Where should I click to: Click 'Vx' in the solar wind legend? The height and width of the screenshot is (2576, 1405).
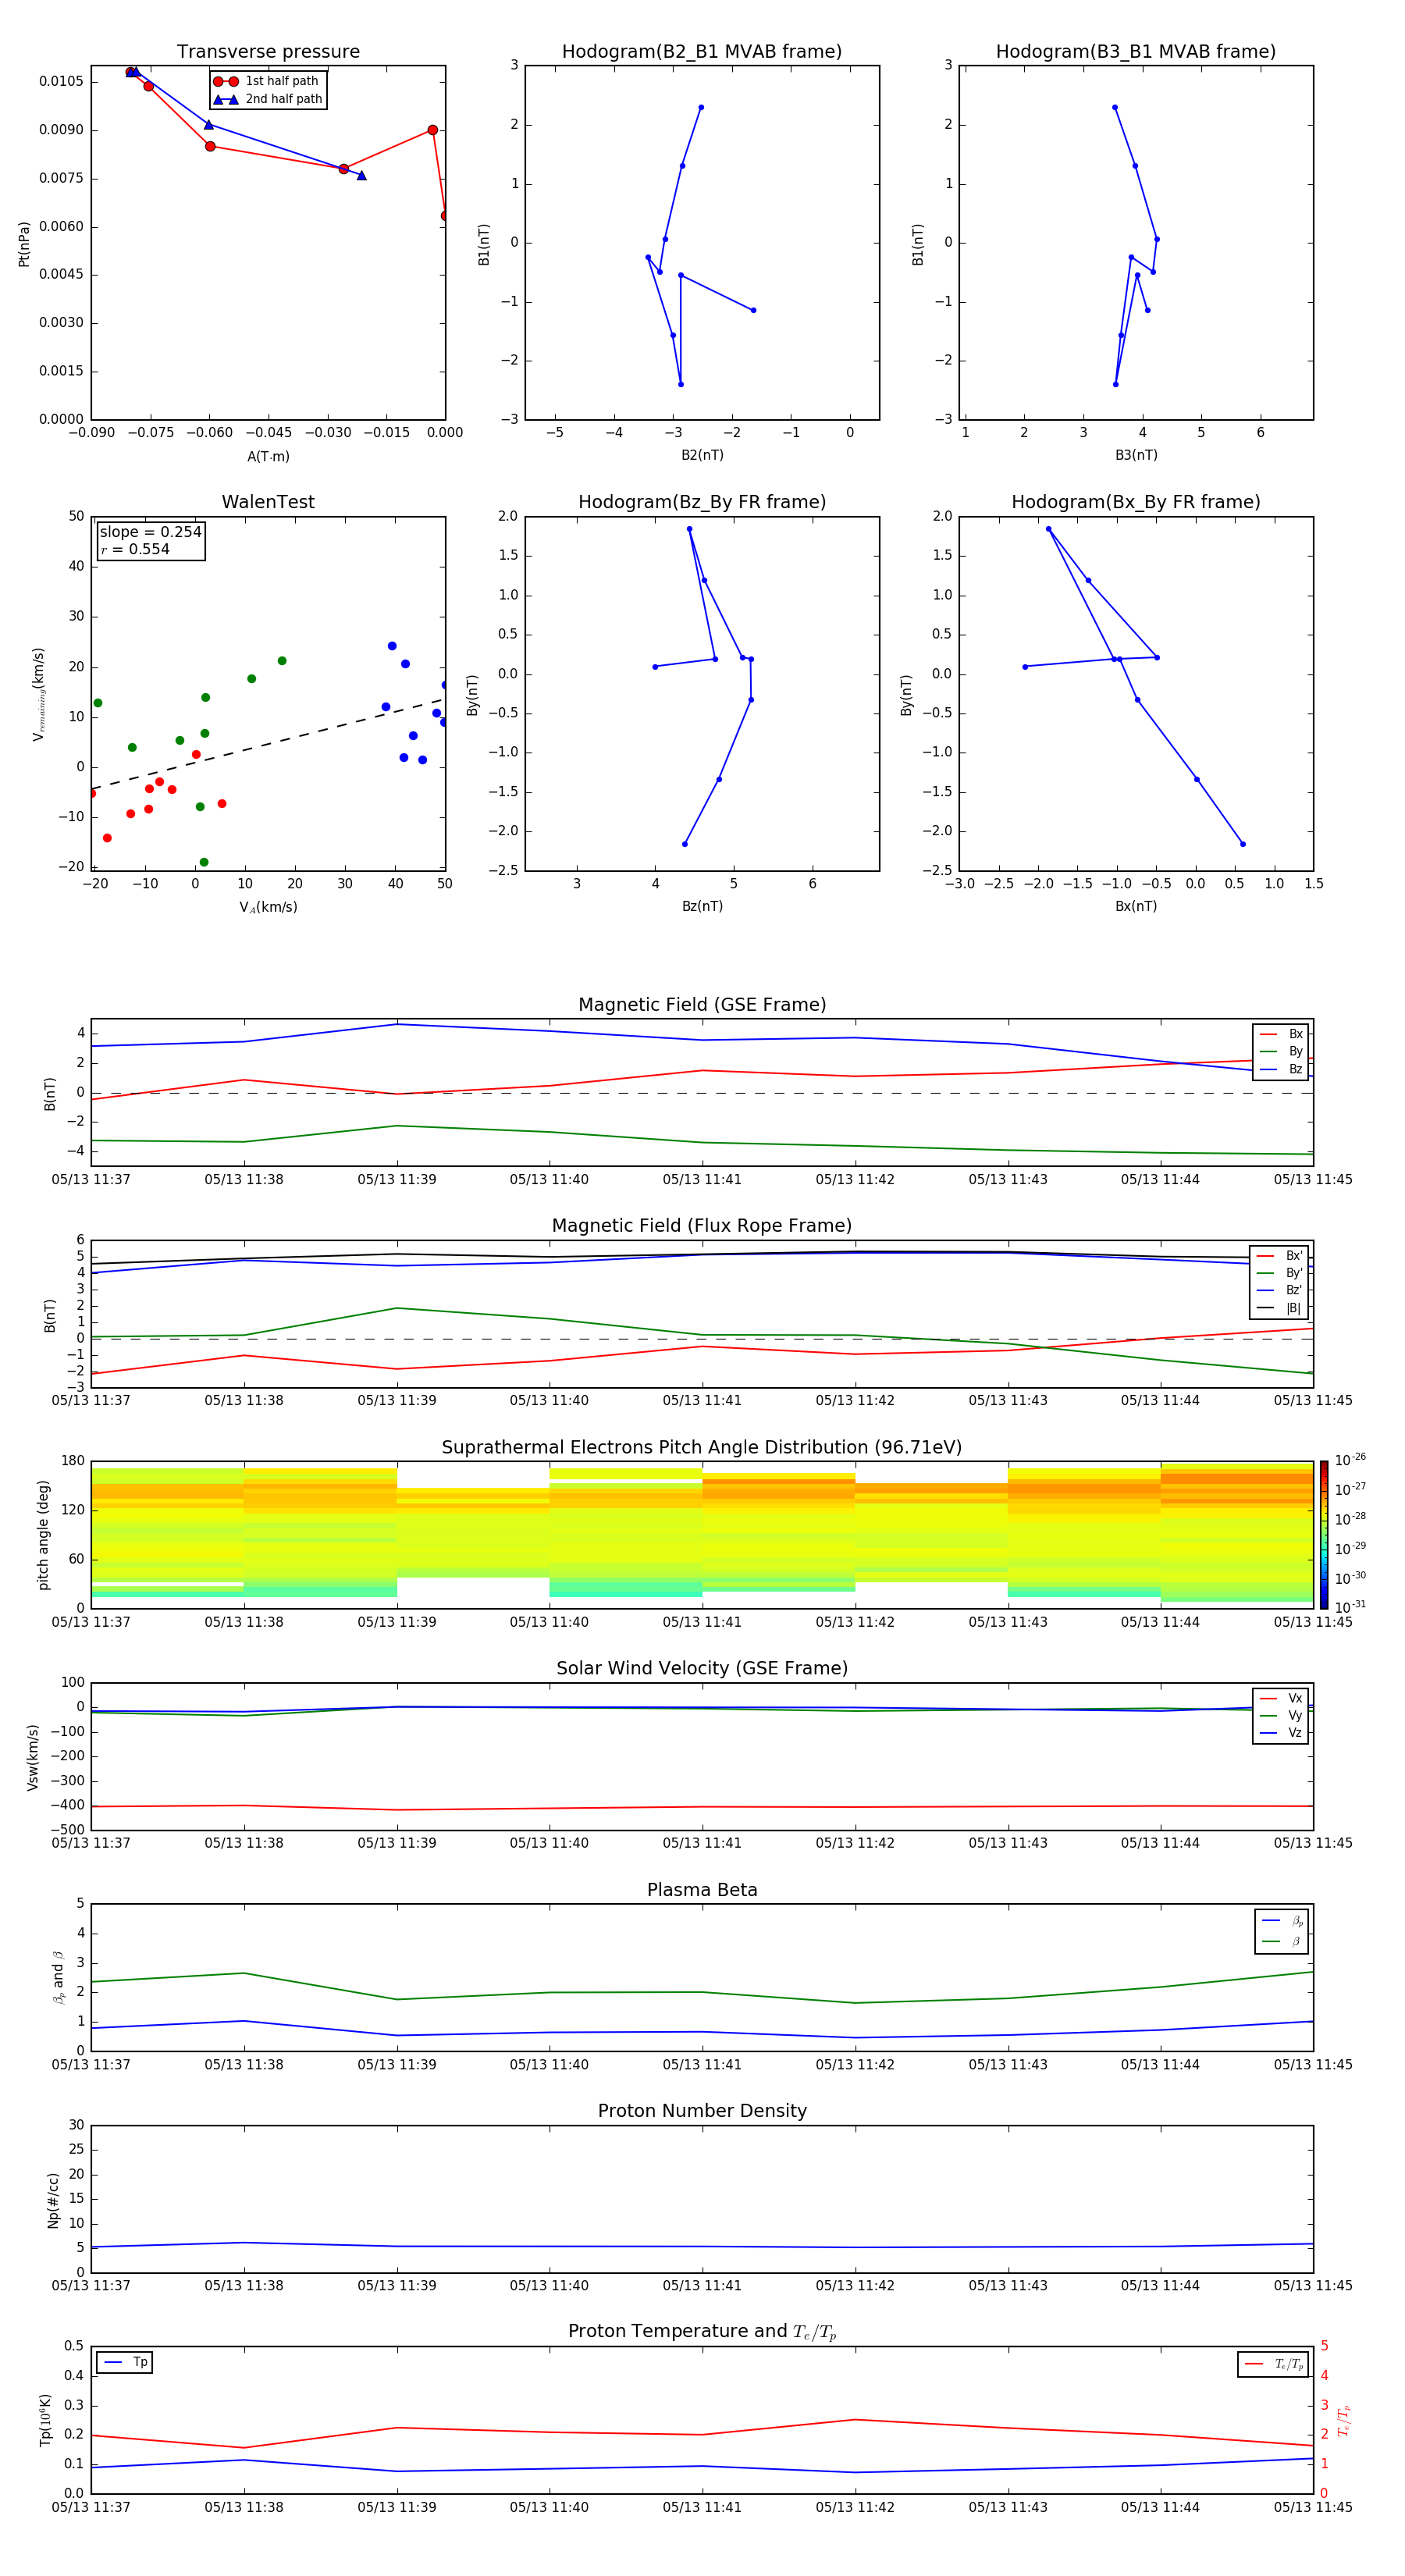tap(1295, 1699)
